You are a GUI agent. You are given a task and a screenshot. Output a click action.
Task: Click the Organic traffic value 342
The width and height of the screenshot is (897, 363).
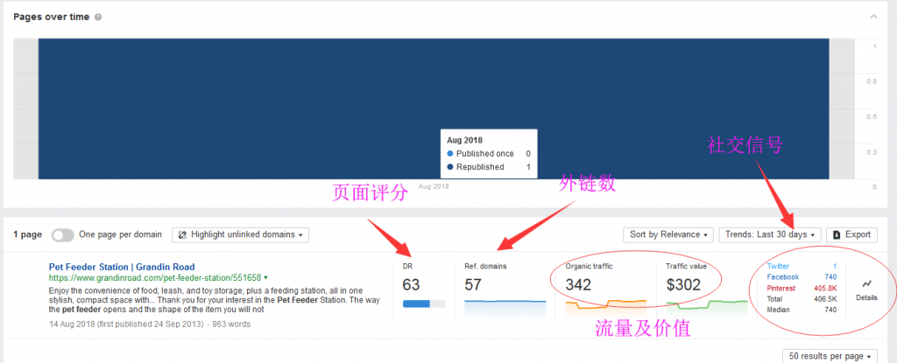pyautogui.click(x=578, y=284)
